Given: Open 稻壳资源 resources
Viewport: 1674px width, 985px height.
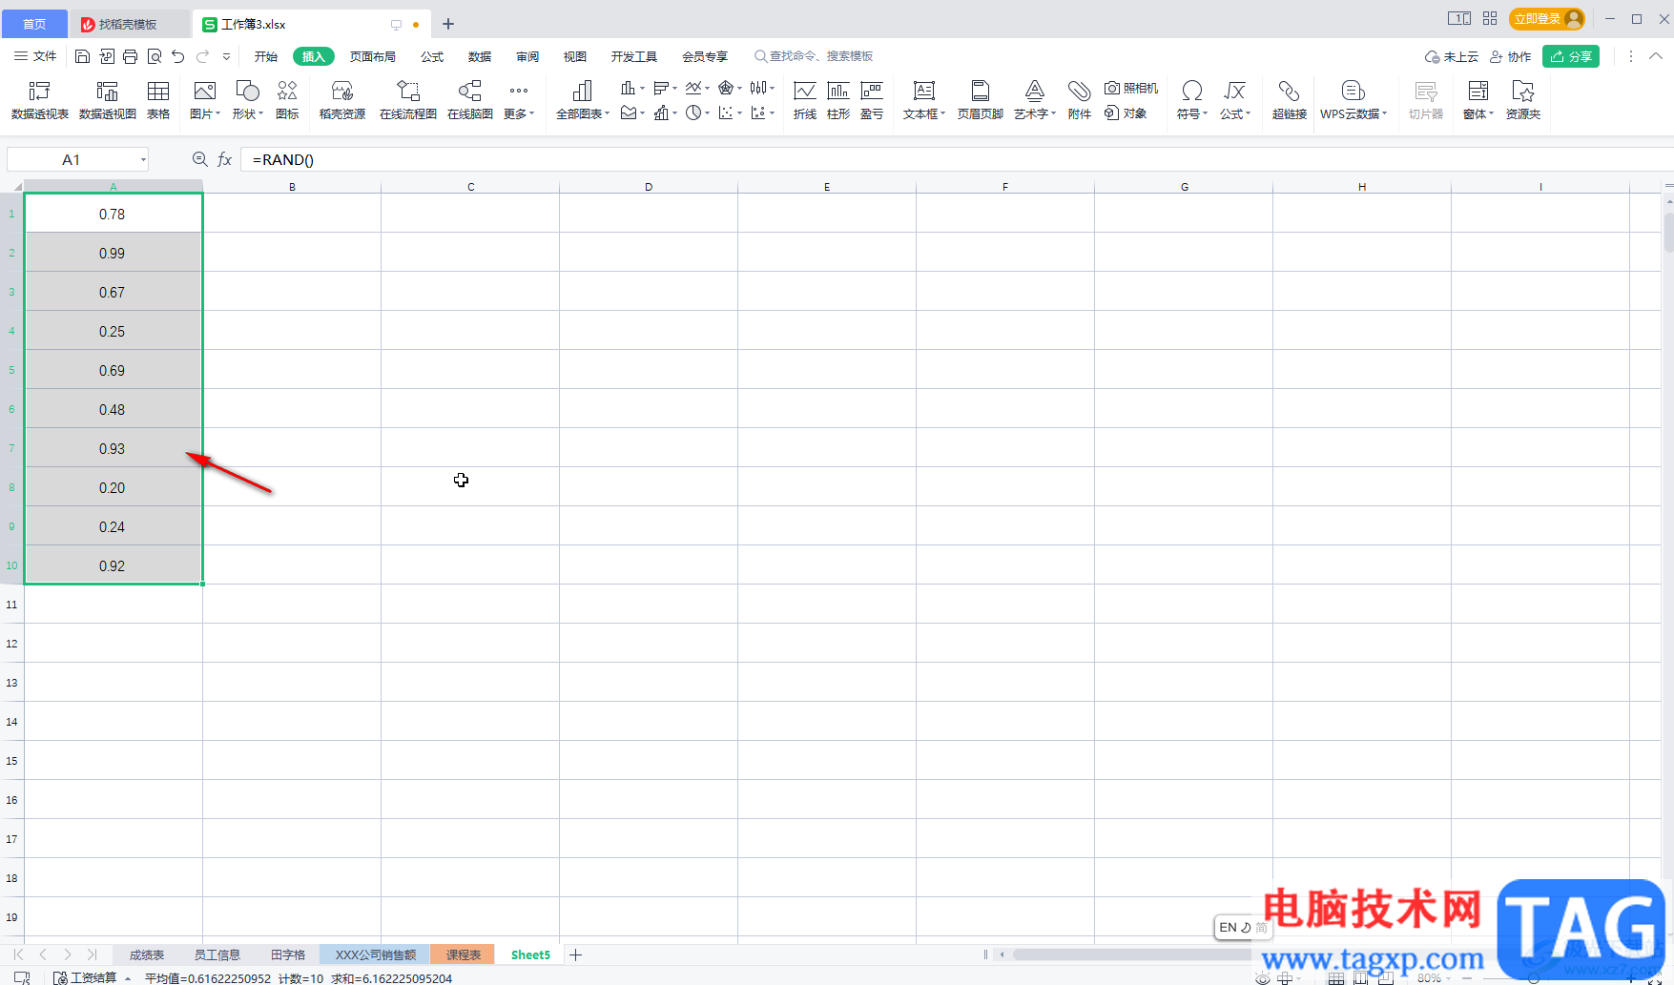Looking at the screenshot, I should [x=342, y=100].
